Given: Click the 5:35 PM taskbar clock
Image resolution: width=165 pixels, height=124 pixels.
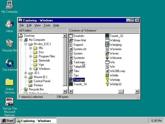Looking at the screenshot, I should pyautogui.click(x=156, y=121).
